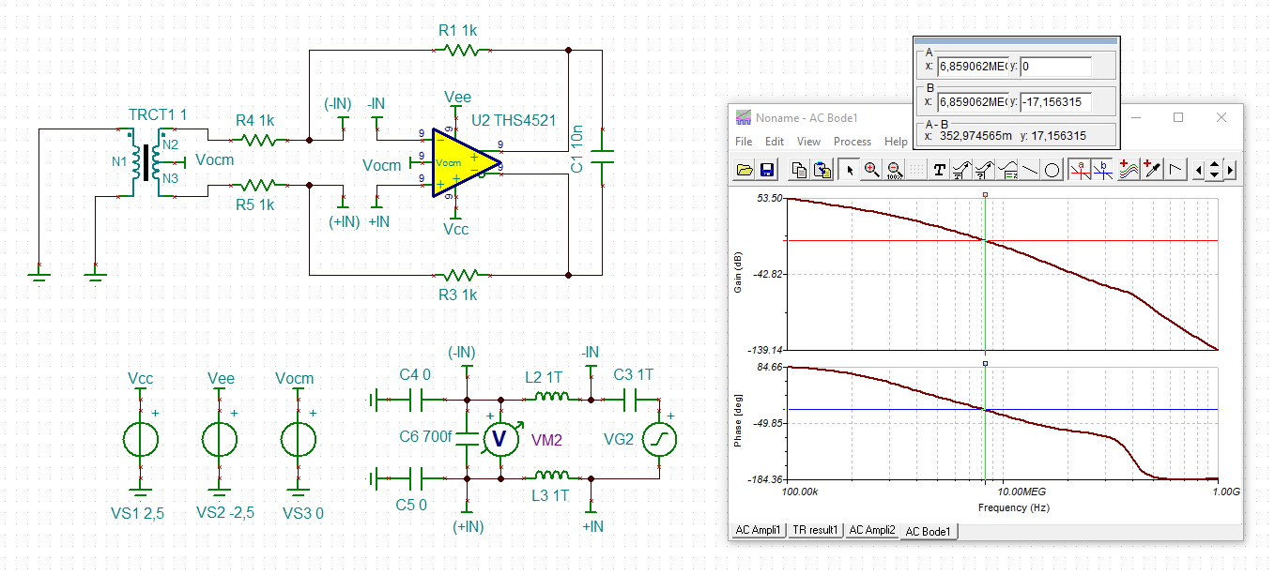Click the toolbar scroll right arrow

point(1230,170)
